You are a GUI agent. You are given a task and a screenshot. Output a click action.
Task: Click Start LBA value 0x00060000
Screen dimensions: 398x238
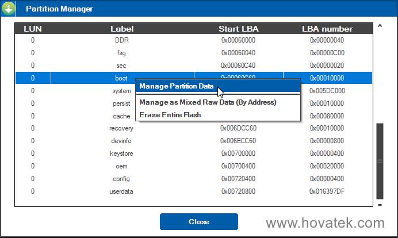pyautogui.click(x=238, y=40)
